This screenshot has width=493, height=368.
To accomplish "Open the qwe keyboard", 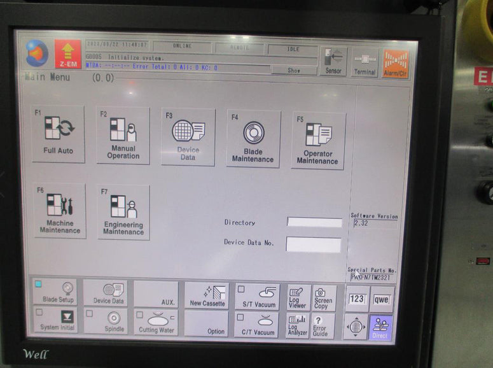I will tap(382, 300).
